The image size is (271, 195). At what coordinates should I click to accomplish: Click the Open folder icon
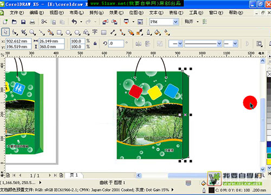point(14,22)
